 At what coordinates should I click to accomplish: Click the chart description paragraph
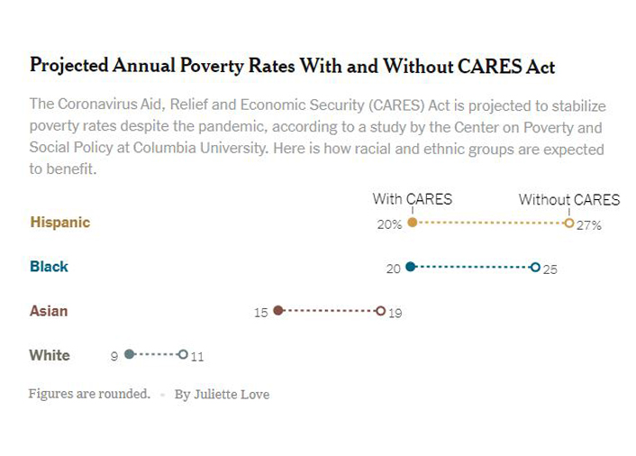tap(316, 135)
